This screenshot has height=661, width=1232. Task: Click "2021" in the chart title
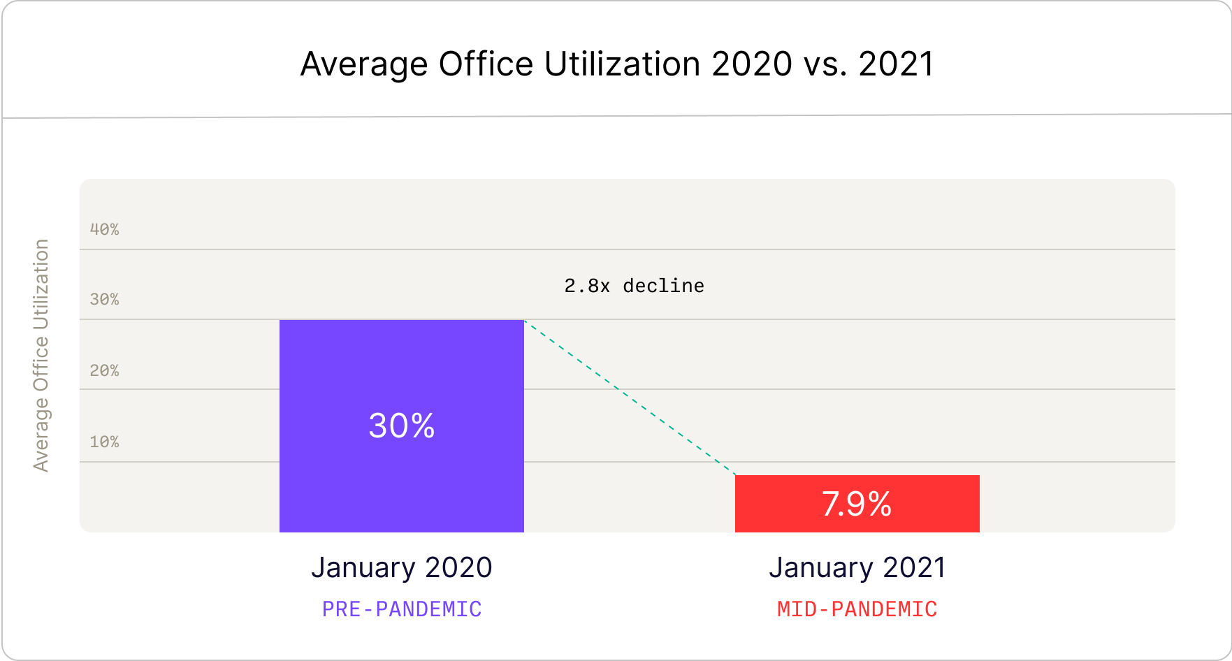pos(896,64)
